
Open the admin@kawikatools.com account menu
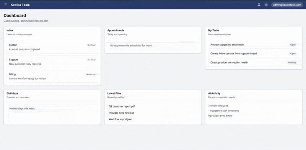(x=287, y=5)
